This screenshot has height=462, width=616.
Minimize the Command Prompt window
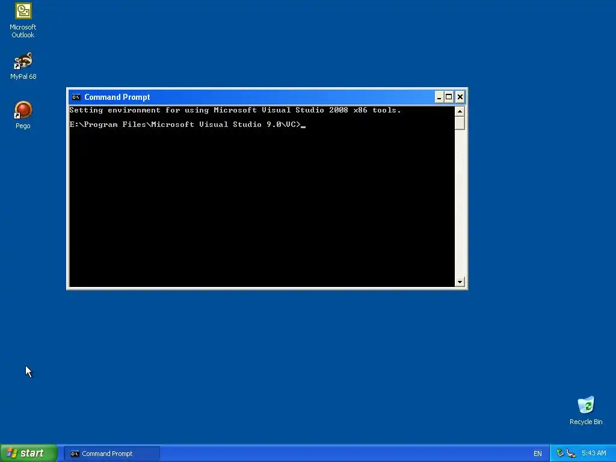coord(439,97)
